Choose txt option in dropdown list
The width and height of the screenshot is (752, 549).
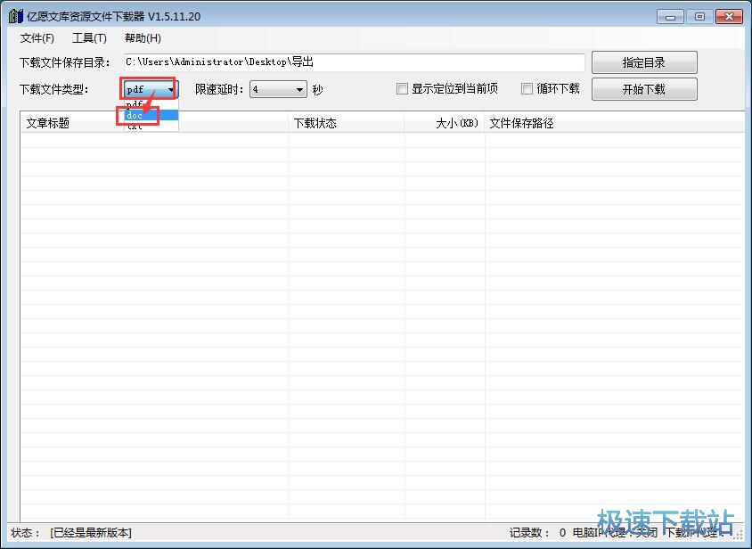151,127
